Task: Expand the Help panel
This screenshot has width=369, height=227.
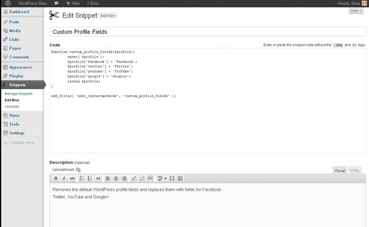Action: coord(356,11)
